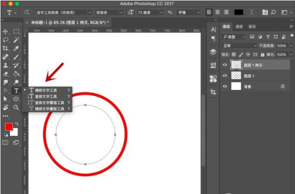
Task: Click the red foreground color swatch
Action: coord(9,127)
